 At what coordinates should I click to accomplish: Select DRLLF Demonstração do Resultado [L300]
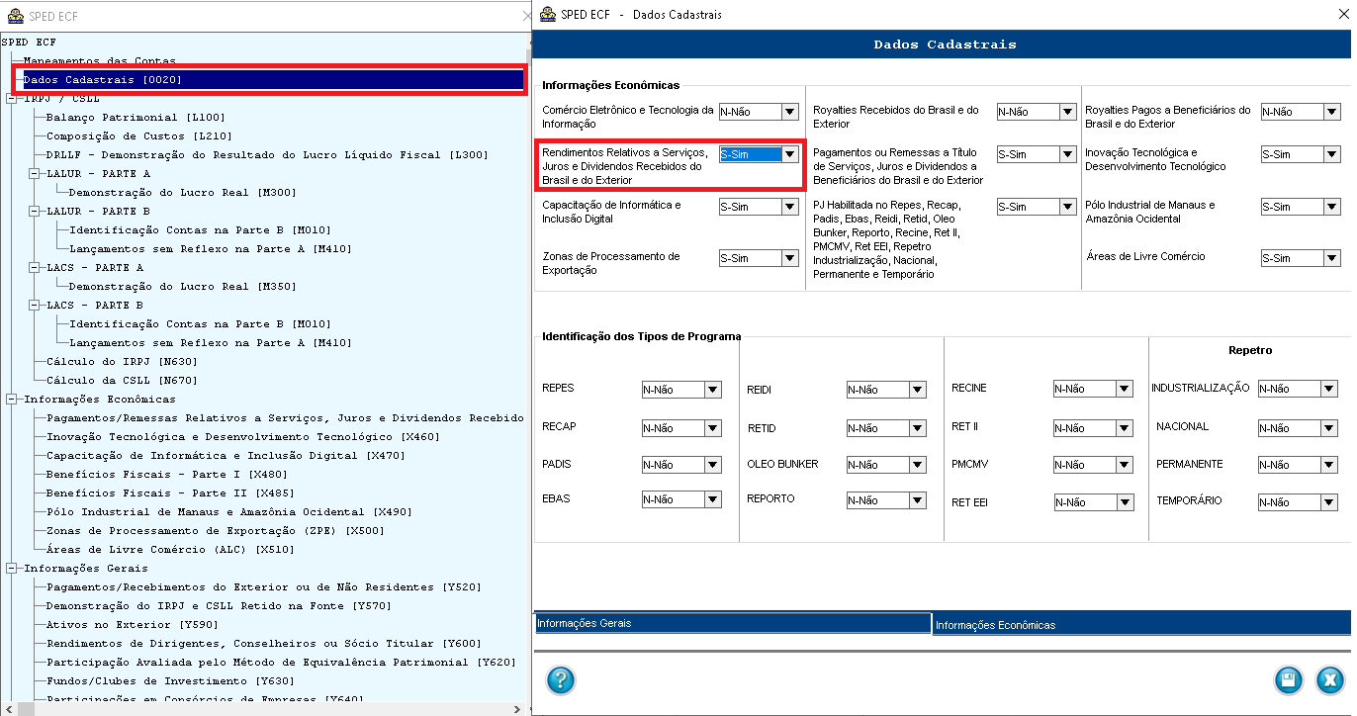pos(267,155)
